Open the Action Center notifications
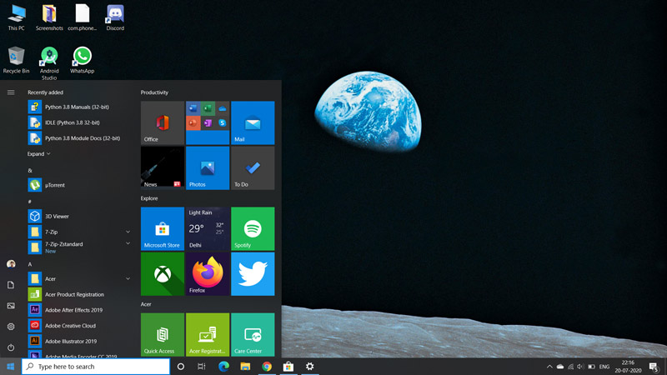 pos(654,367)
